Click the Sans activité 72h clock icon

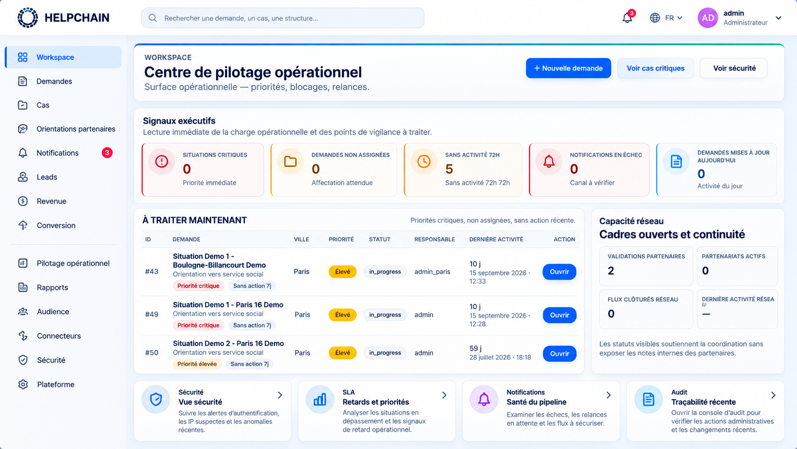424,161
